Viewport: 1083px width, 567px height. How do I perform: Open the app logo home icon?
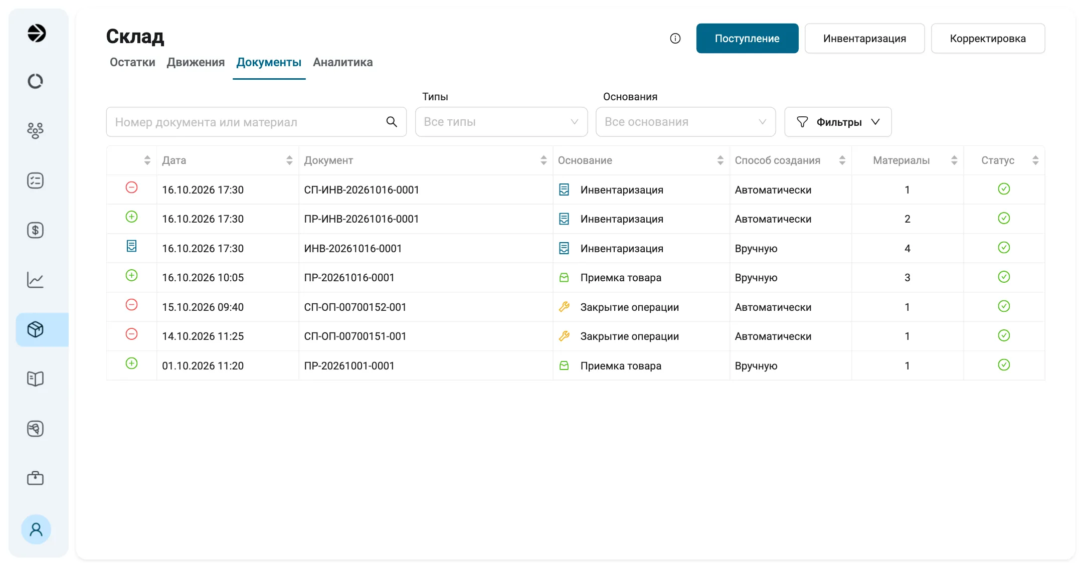pyautogui.click(x=36, y=33)
